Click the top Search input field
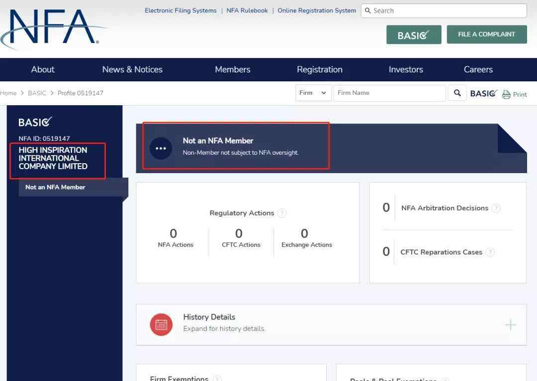The height and width of the screenshot is (381, 537). pyautogui.click(x=444, y=10)
